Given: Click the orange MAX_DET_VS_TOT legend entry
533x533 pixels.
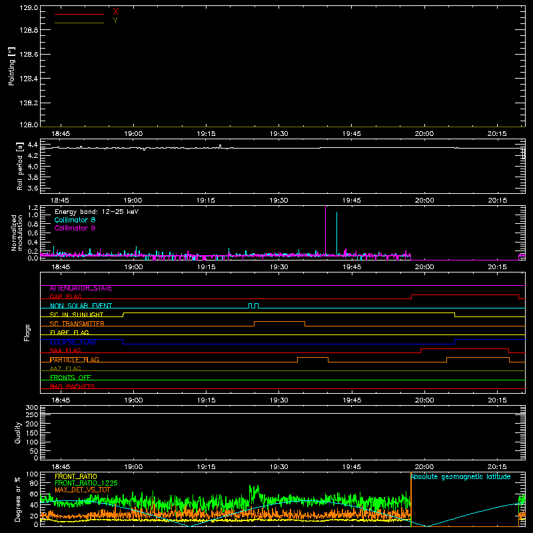Looking at the screenshot, I should point(83,490).
